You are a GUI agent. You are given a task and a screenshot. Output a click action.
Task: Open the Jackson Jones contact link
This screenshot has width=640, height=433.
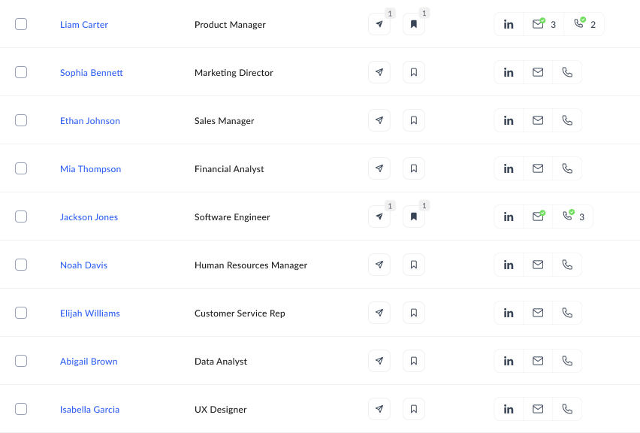(x=89, y=217)
